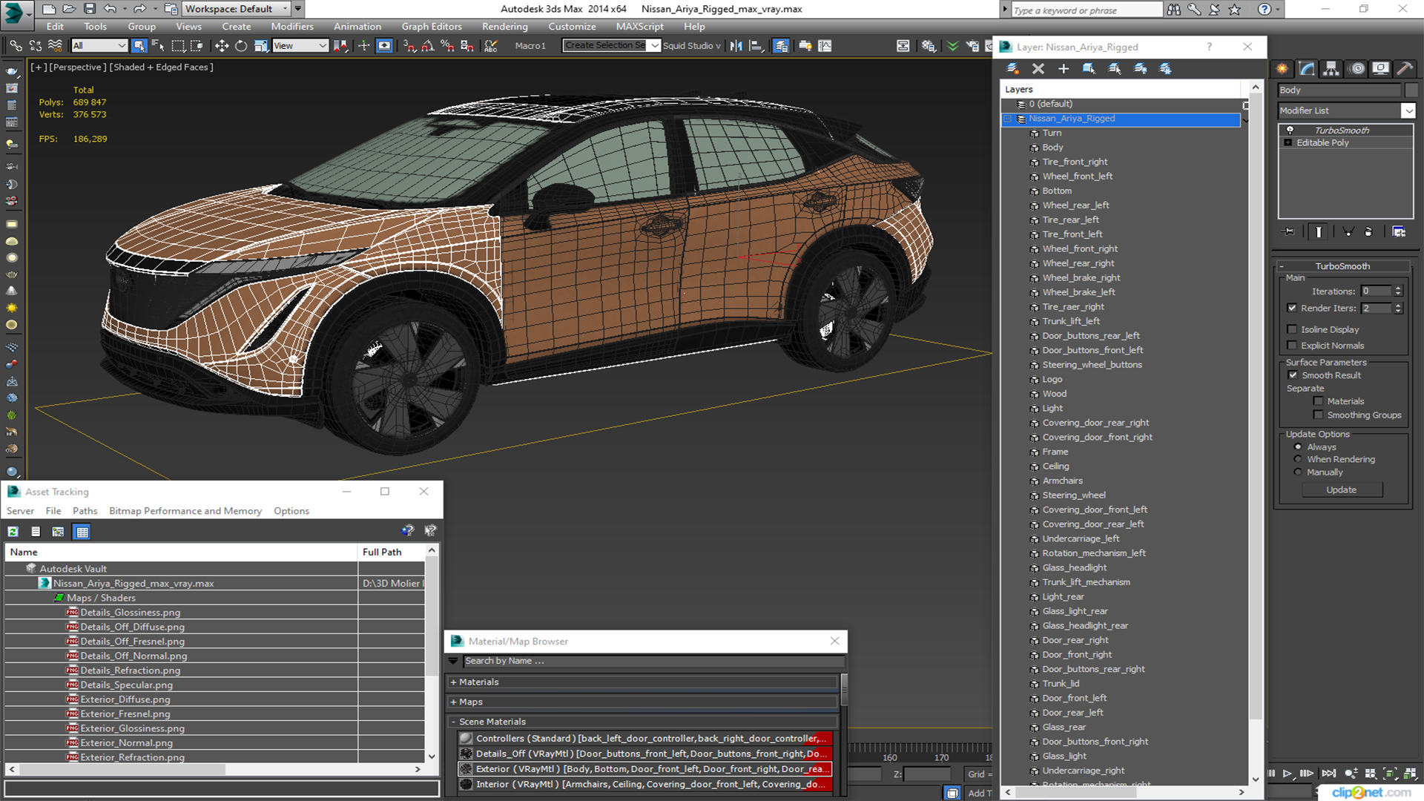Increase Iterations spinner value
Image resolution: width=1424 pixels, height=801 pixels.
tap(1398, 289)
